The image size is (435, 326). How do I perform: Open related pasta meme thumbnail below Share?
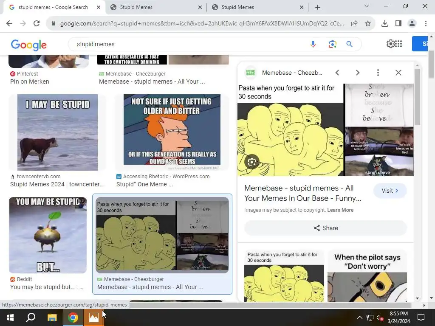(x=284, y=276)
